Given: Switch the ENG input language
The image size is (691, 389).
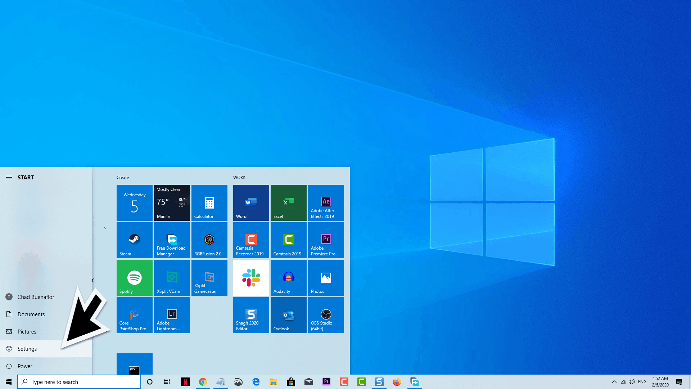Looking at the screenshot, I should pos(642,382).
